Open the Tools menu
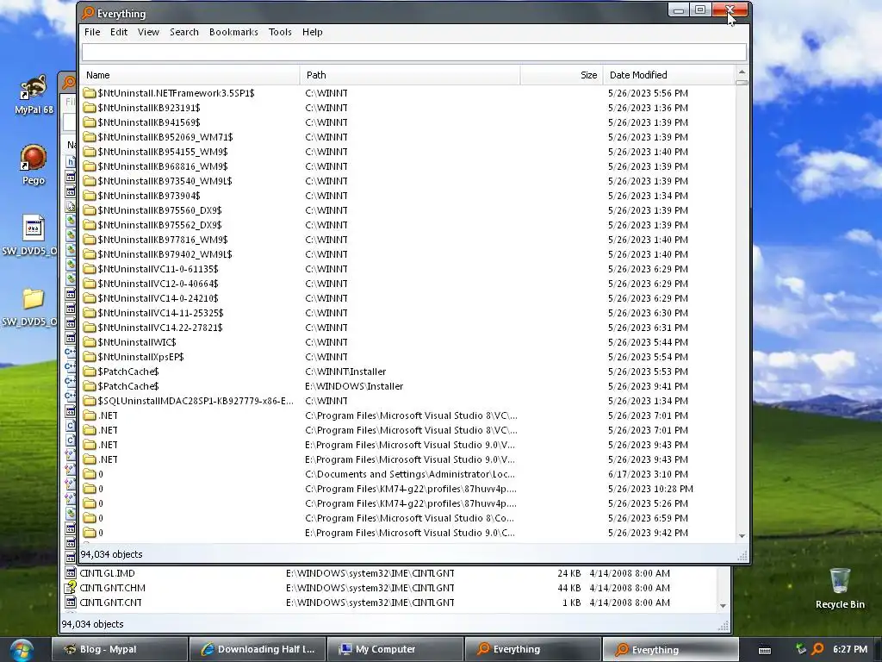This screenshot has height=662, width=882. (x=280, y=32)
